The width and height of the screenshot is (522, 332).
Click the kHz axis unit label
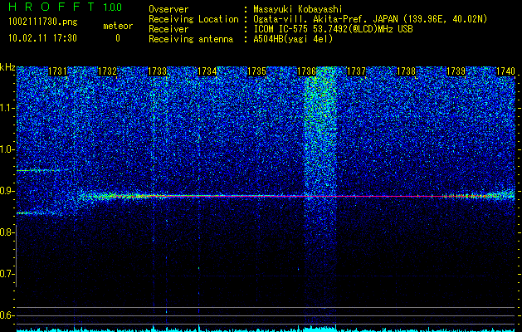click(7, 67)
